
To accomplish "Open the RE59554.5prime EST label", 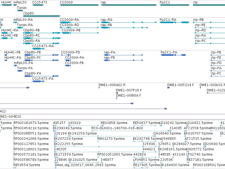I will point(27,165).
